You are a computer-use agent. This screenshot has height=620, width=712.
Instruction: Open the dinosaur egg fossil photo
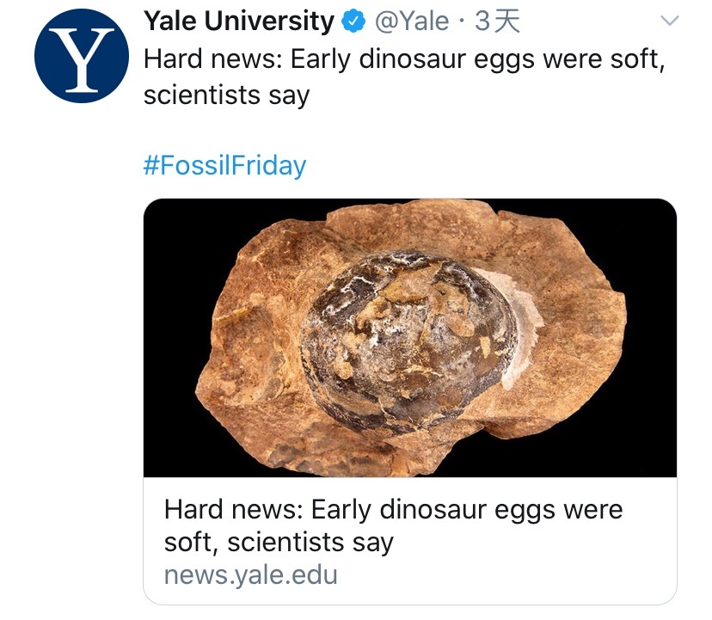[x=410, y=338]
